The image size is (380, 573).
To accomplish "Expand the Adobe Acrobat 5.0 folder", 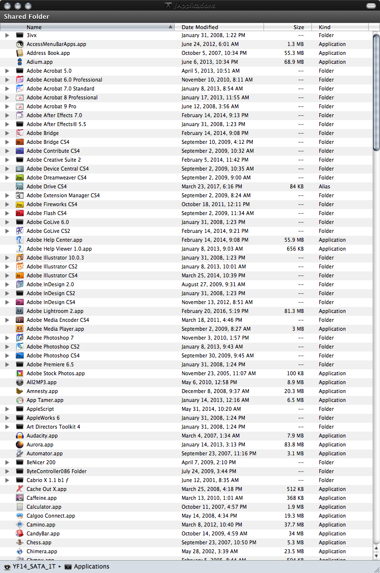I will (x=7, y=71).
